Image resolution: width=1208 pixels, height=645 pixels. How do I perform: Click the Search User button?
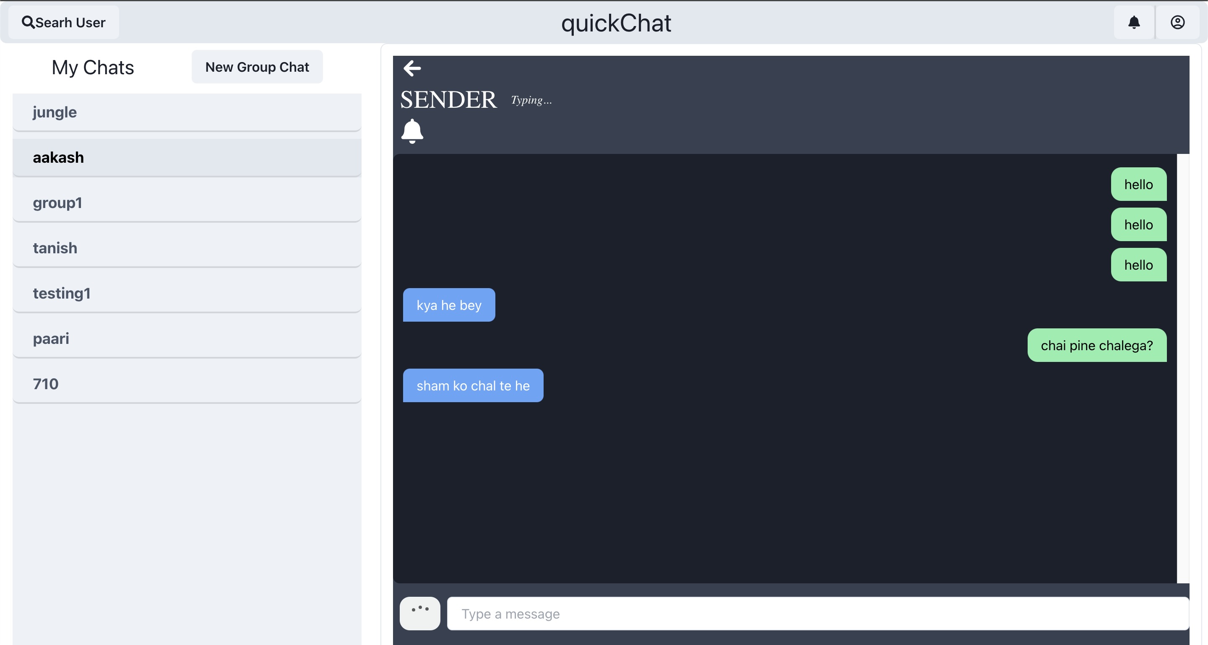[x=66, y=21]
